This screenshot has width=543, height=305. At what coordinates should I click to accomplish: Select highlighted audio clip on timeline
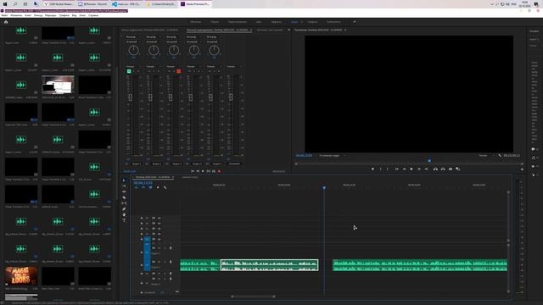[x=270, y=265]
